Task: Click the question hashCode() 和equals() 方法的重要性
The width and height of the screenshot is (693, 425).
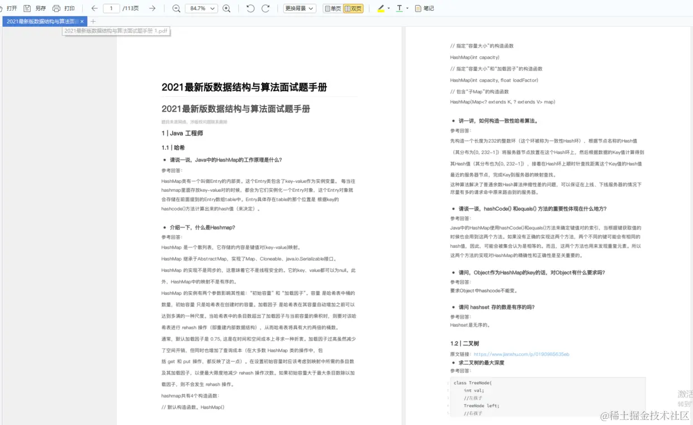Action: click(x=533, y=209)
